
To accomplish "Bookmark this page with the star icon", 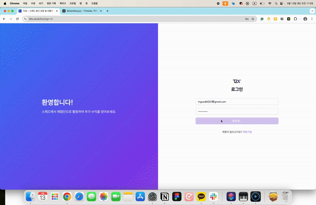I will click(253, 19).
